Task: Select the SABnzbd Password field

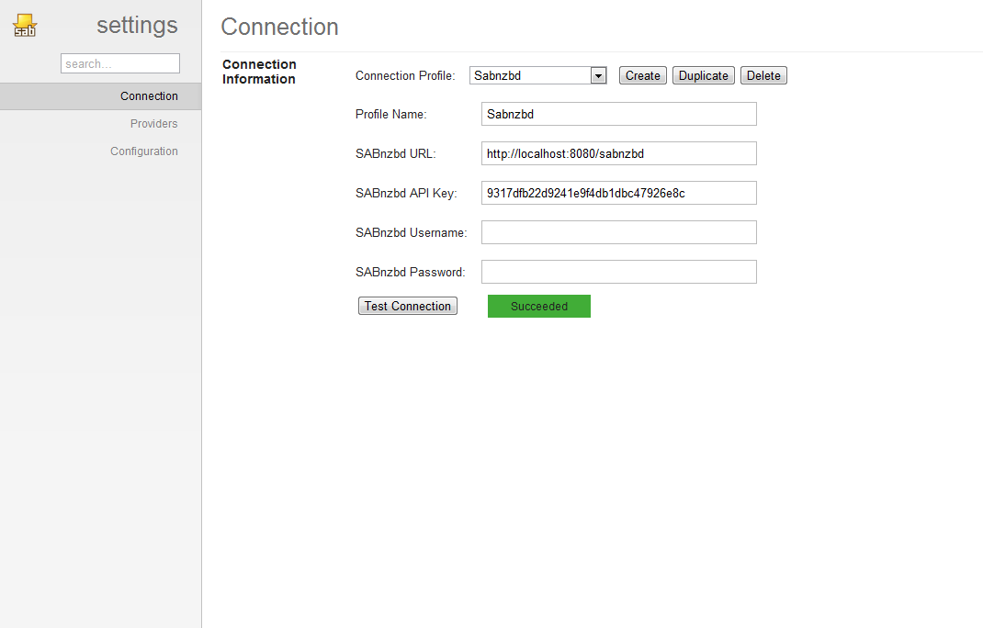Action: click(x=619, y=272)
